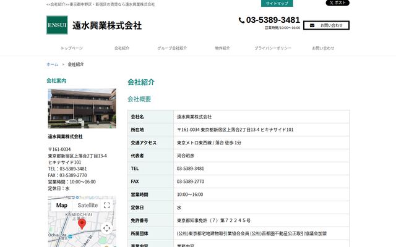Click the 会社案内 sidebar heading
Screen dimensions: 396x247
[56, 81]
